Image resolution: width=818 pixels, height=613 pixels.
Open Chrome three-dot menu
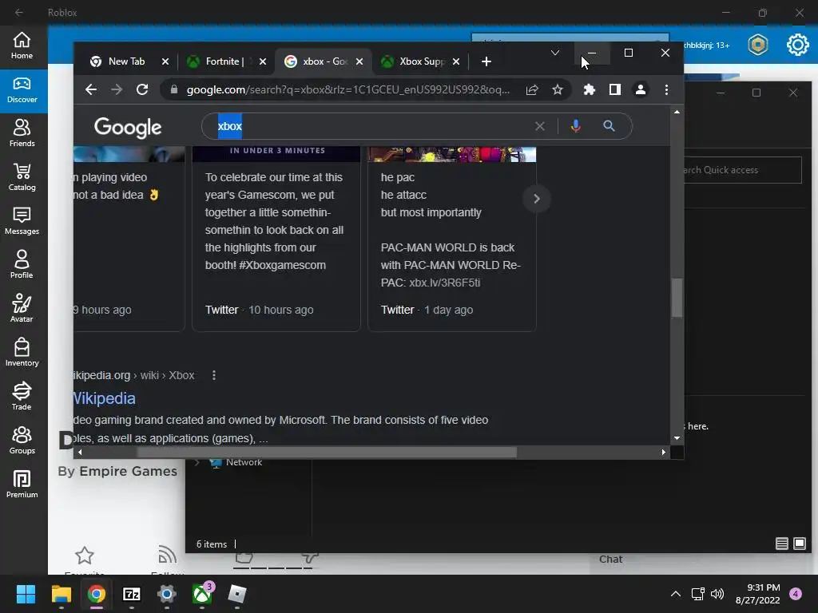pos(666,89)
